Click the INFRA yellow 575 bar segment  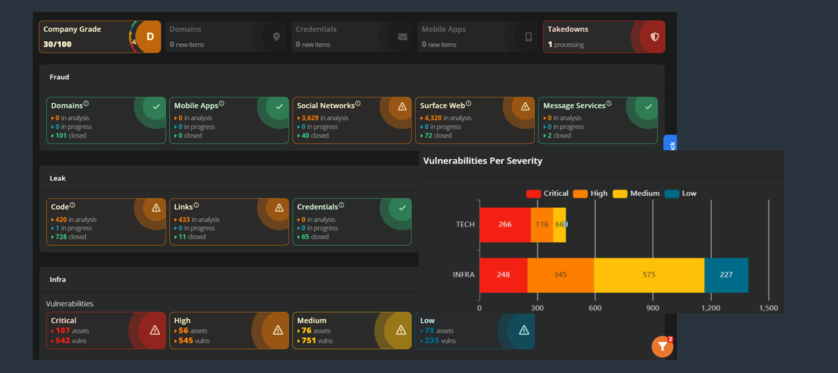pos(649,275)
